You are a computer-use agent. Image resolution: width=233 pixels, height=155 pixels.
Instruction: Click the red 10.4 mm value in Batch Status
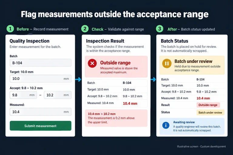click(203, 98)
